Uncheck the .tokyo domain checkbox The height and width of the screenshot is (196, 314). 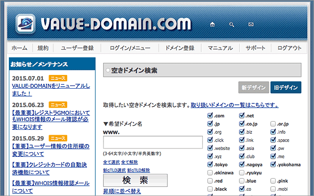[210, 164]
